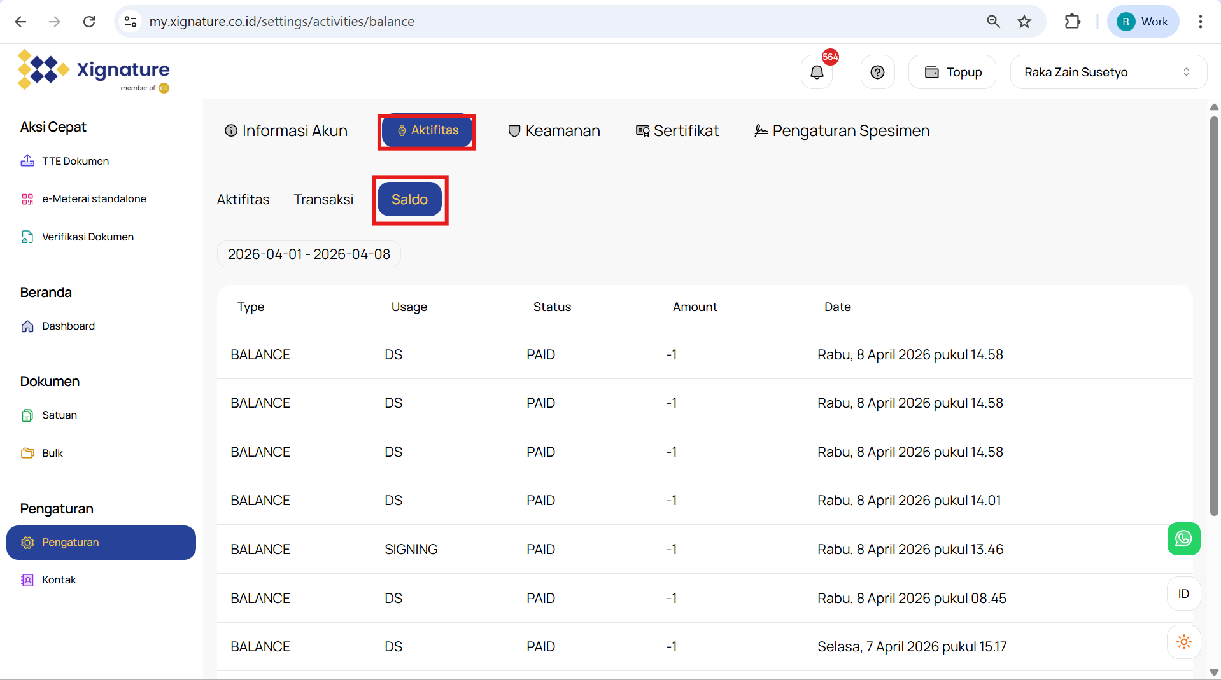Open TTE Dokumen quick action
Viewport: 1221px width, 680px height.
coord(75,161)
